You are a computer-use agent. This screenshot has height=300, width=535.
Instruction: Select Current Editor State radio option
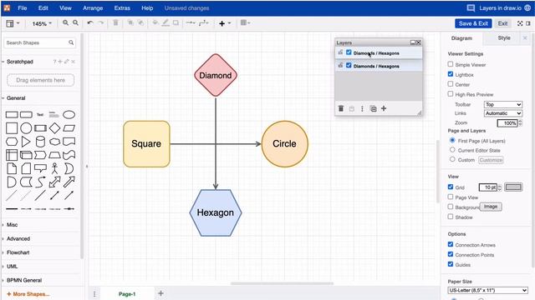click(x=452, y=149)
